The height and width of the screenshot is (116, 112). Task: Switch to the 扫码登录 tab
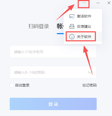pos(39,26)
